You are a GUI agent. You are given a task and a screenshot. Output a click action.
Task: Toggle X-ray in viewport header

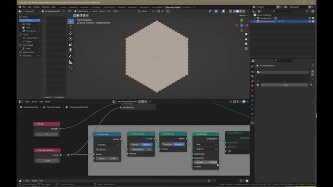coord(230,11)
